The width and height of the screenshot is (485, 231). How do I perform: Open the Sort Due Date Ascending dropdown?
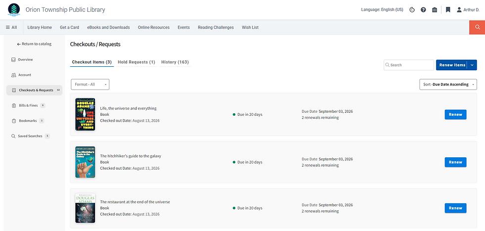(448, 85)
